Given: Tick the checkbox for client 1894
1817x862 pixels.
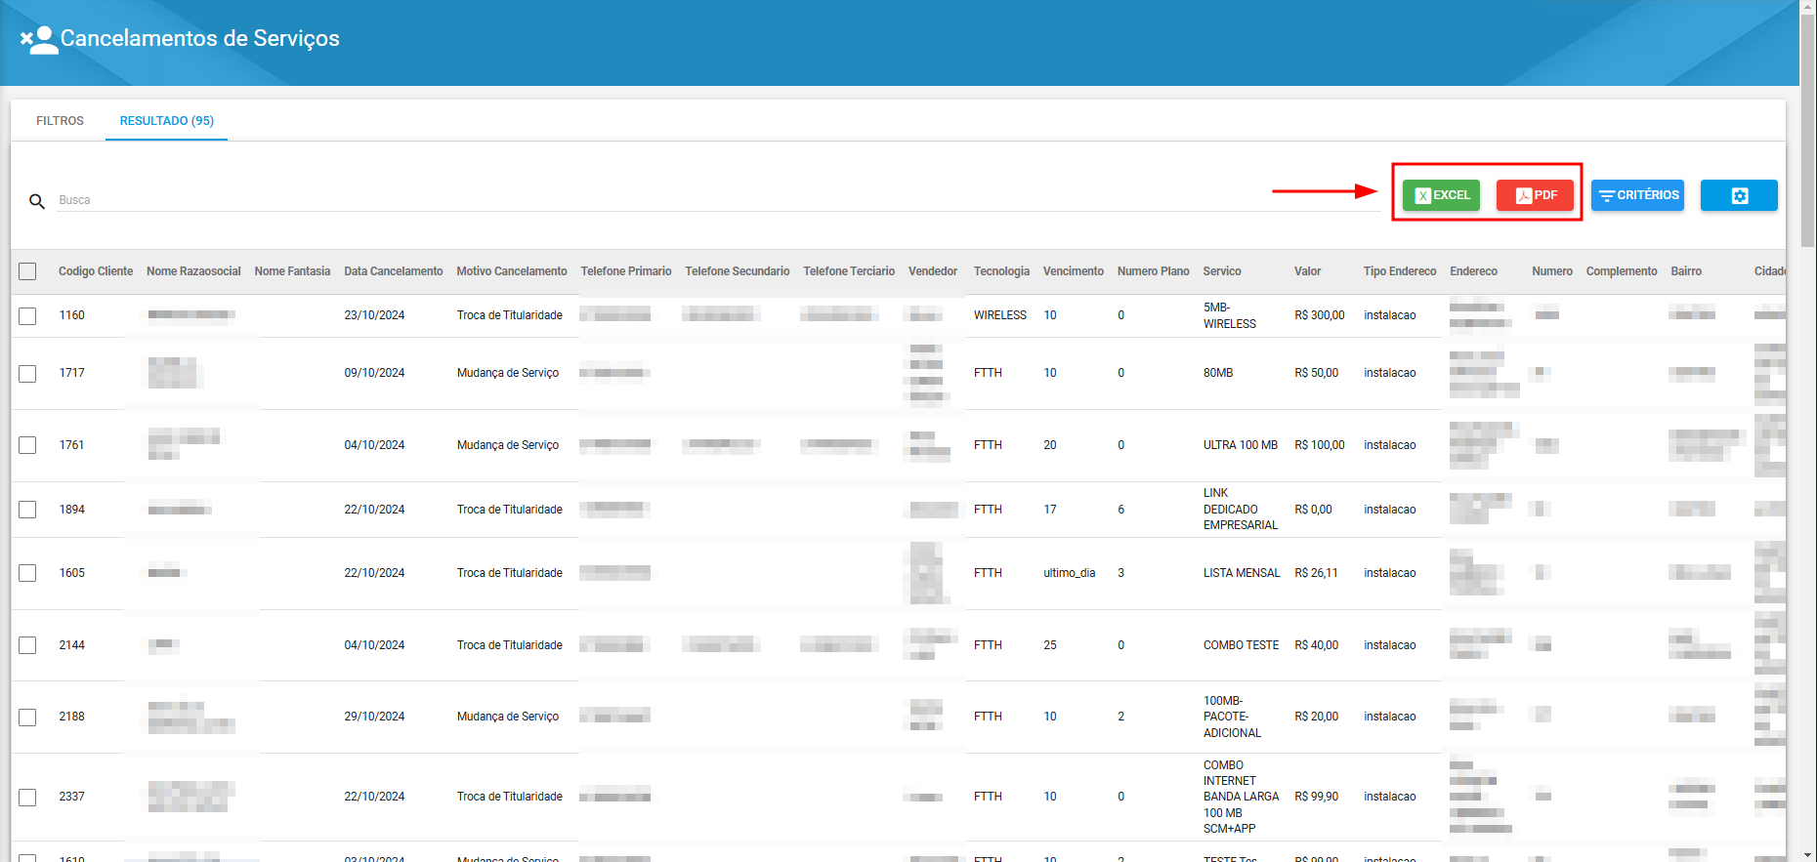Looking at the screenshot, I should pos(27,510).
